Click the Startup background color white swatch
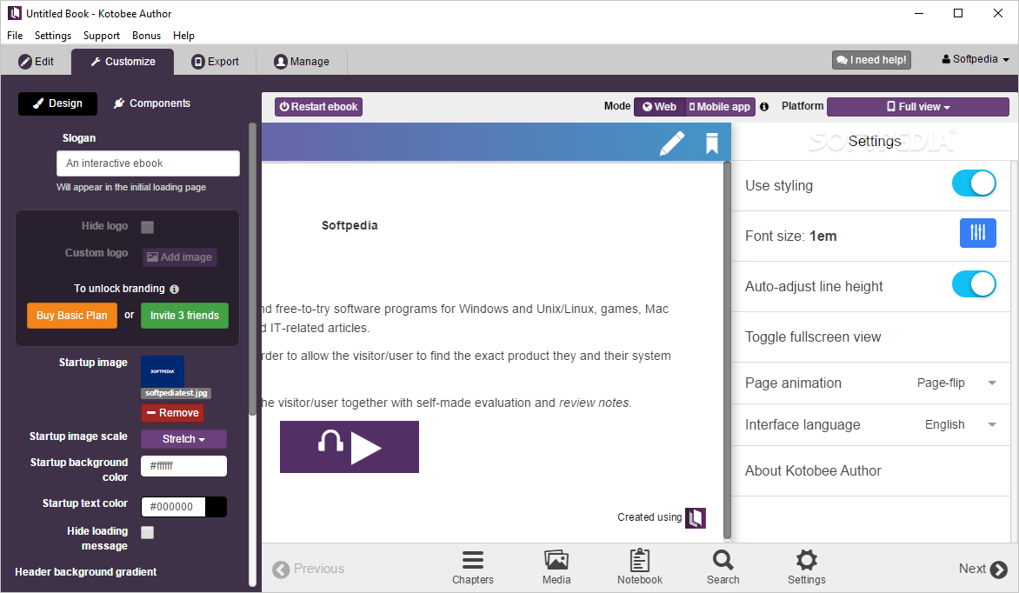The image size is (1019, 593). (215, 466)
